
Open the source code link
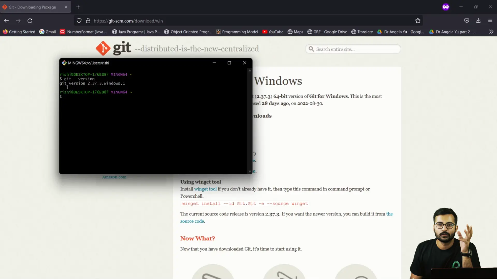(x=192, y=221)
